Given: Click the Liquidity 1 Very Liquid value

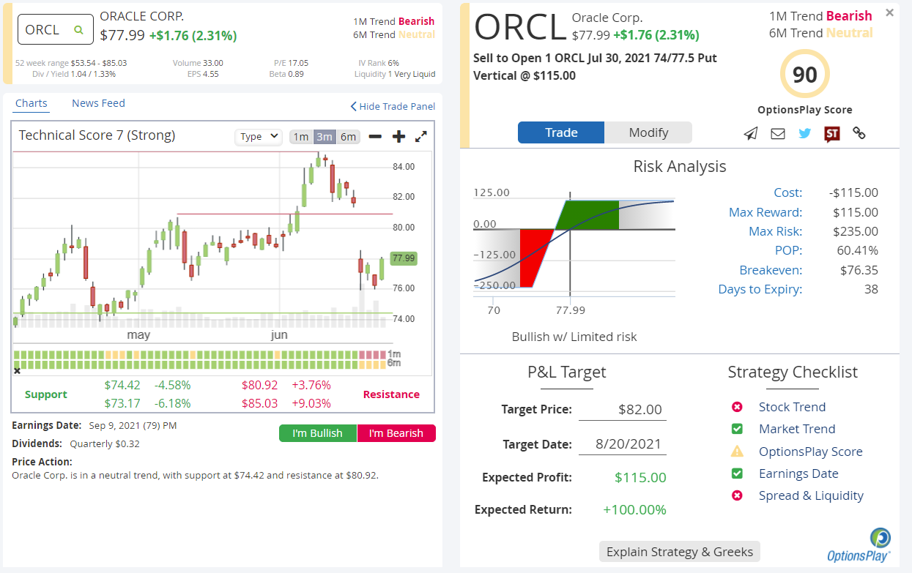Looking at the screenshot, I should coord(412,74).
